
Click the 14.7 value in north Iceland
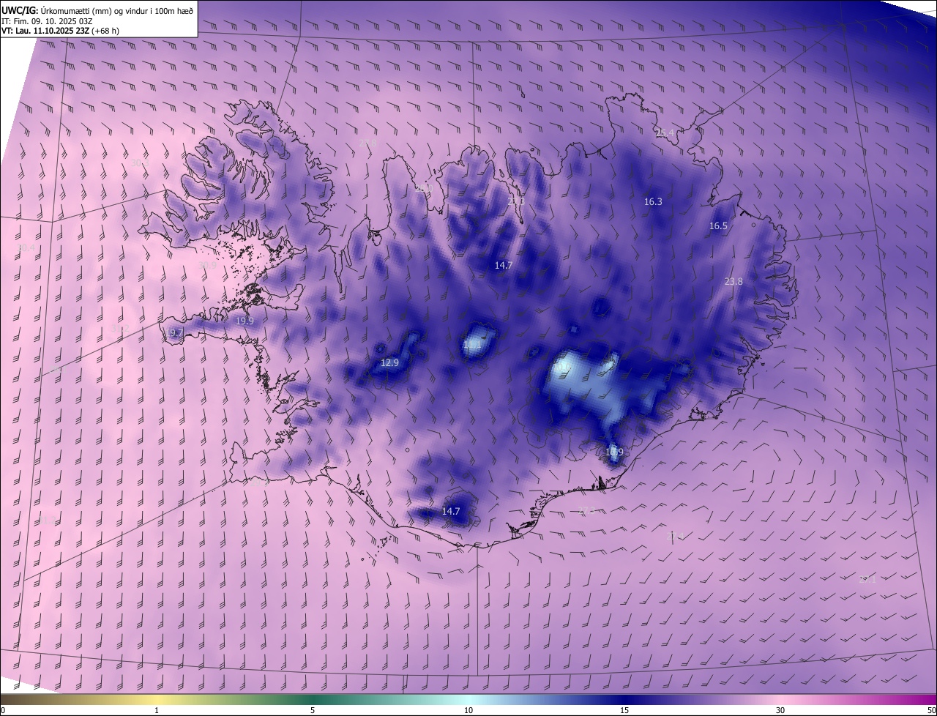tap(504, 265)
